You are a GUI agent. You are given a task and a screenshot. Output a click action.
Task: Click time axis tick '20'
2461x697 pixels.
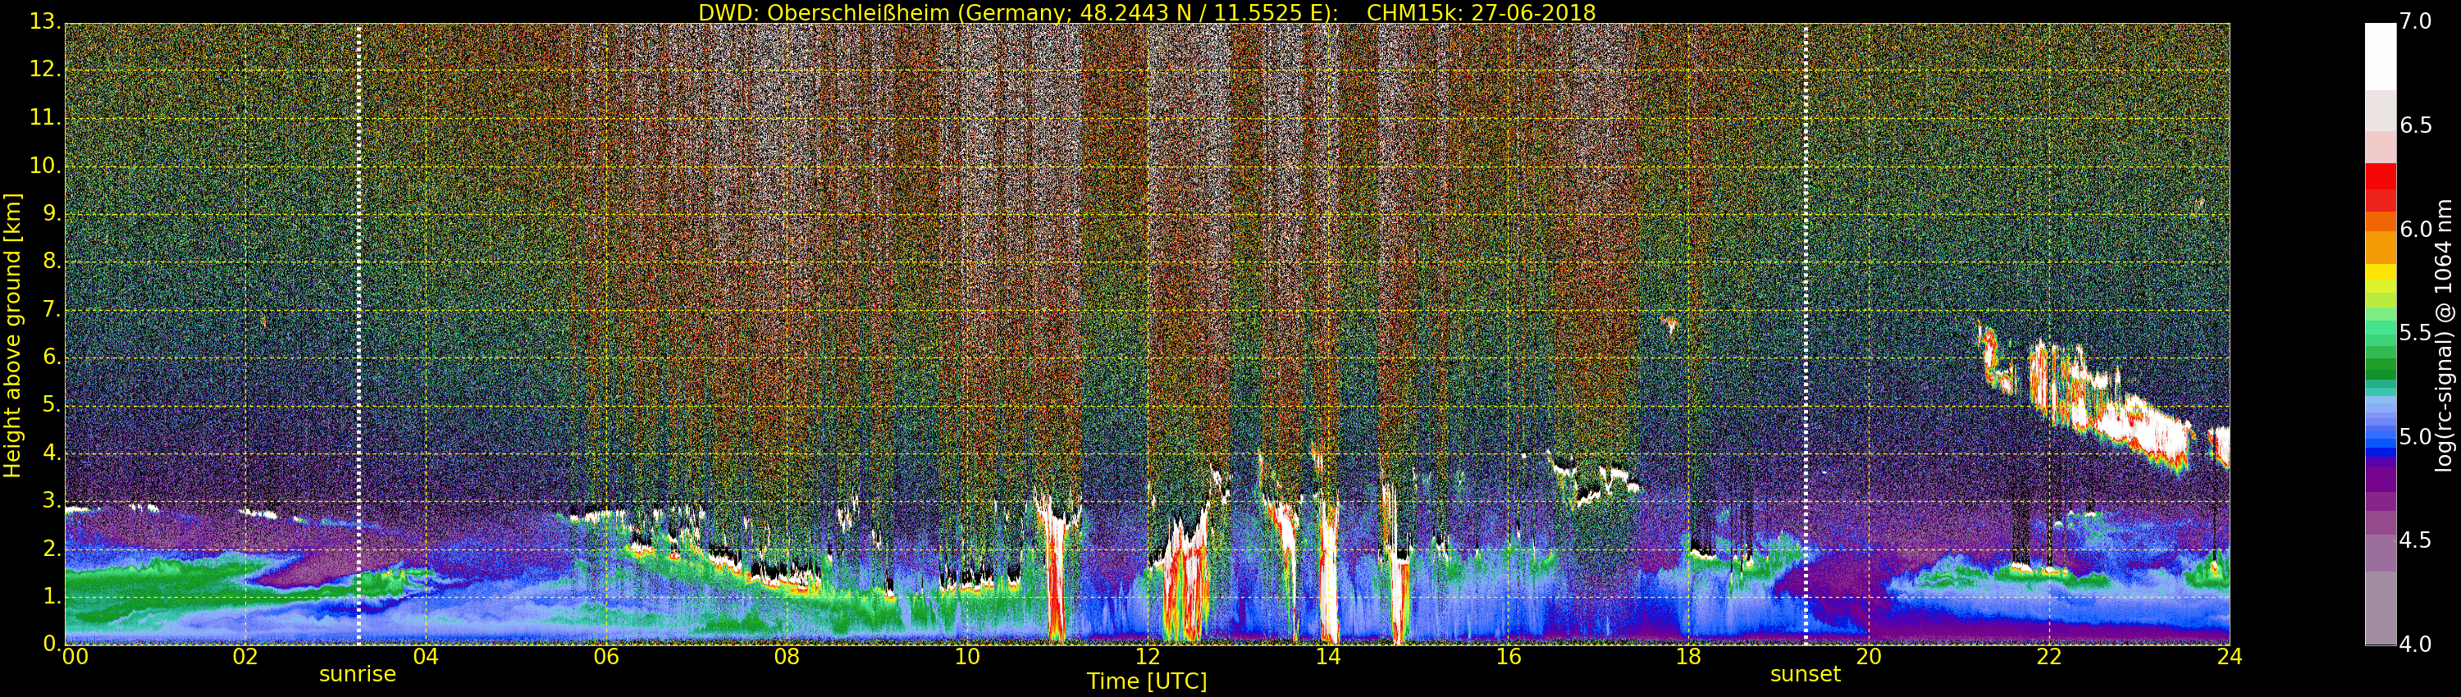[1869, 656]
